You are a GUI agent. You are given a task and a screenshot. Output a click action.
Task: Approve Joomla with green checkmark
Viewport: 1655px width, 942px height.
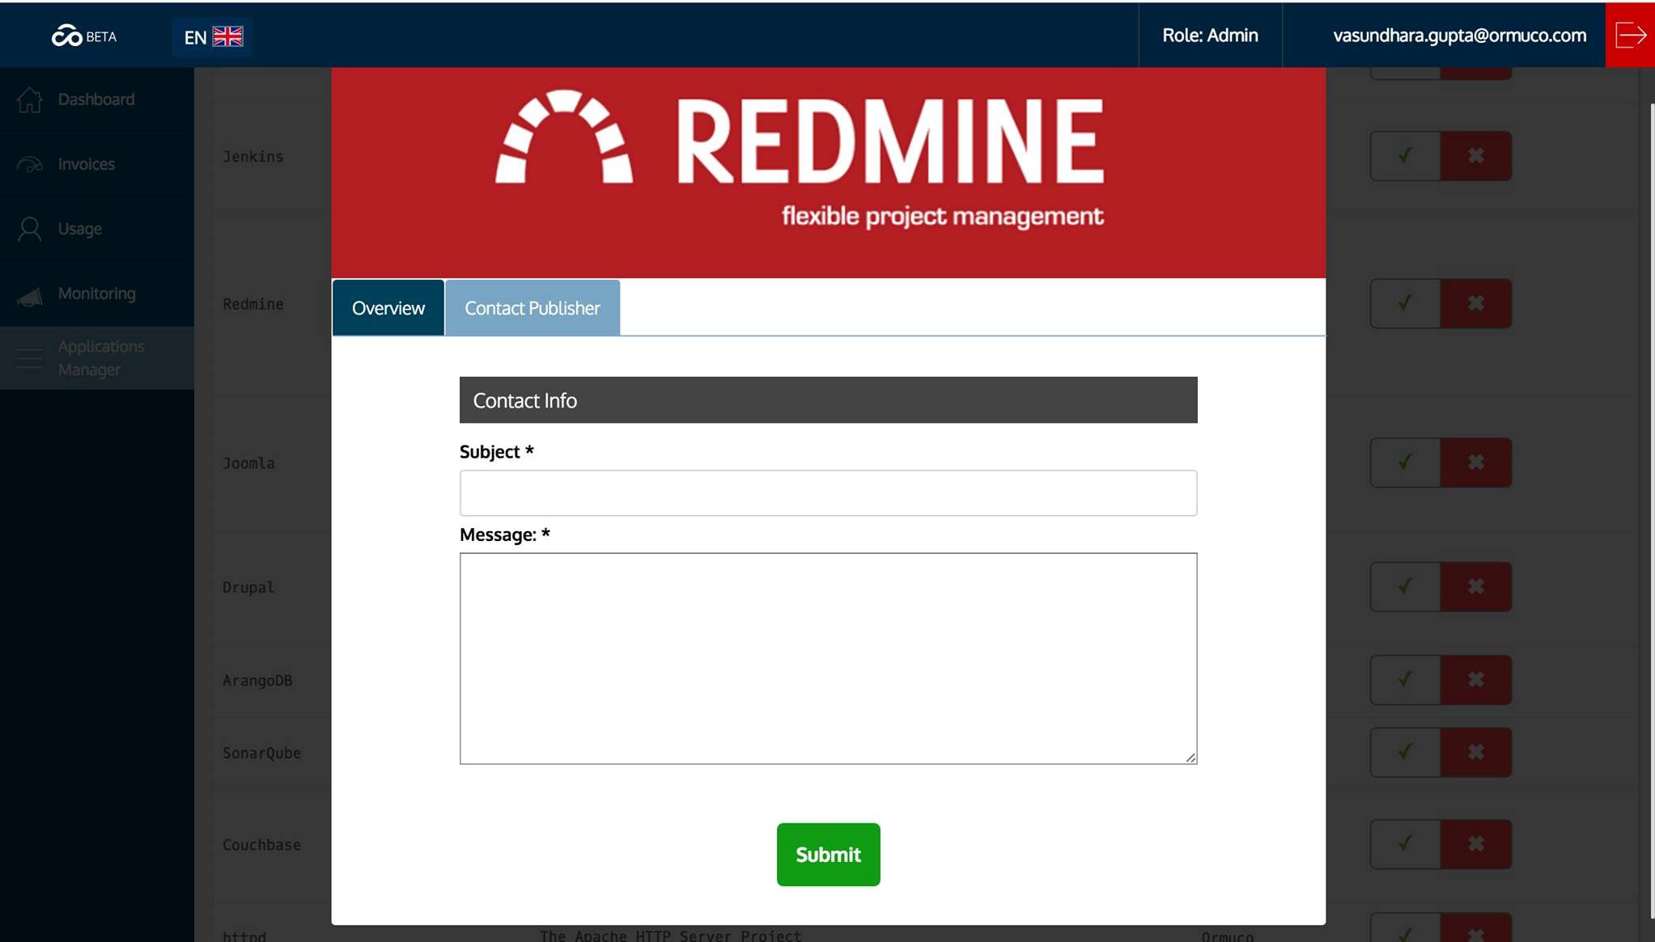pos(1405,463)
